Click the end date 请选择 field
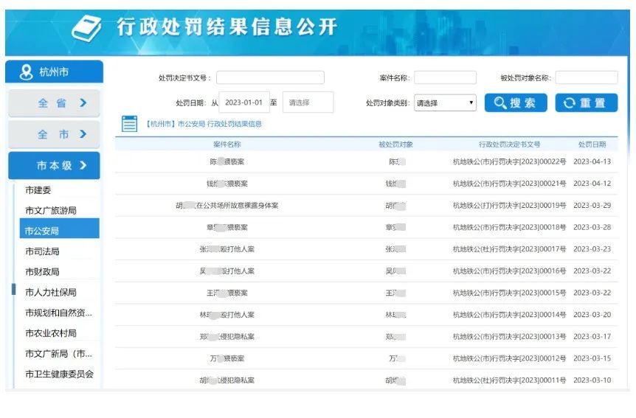Viewport: 636px width, 418px height. click(x=308, y=102)
